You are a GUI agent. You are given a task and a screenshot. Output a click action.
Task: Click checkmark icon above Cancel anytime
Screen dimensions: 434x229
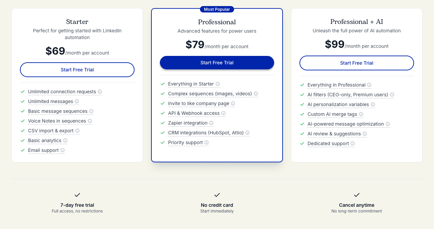[x=357, y=195]
